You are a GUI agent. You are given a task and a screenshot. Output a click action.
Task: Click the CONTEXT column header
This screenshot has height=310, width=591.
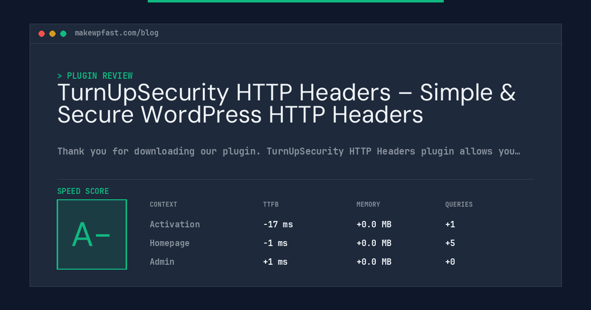(x=164, y=205)
